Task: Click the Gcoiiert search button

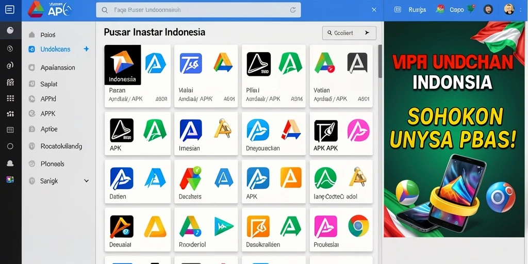Action: 349,32
